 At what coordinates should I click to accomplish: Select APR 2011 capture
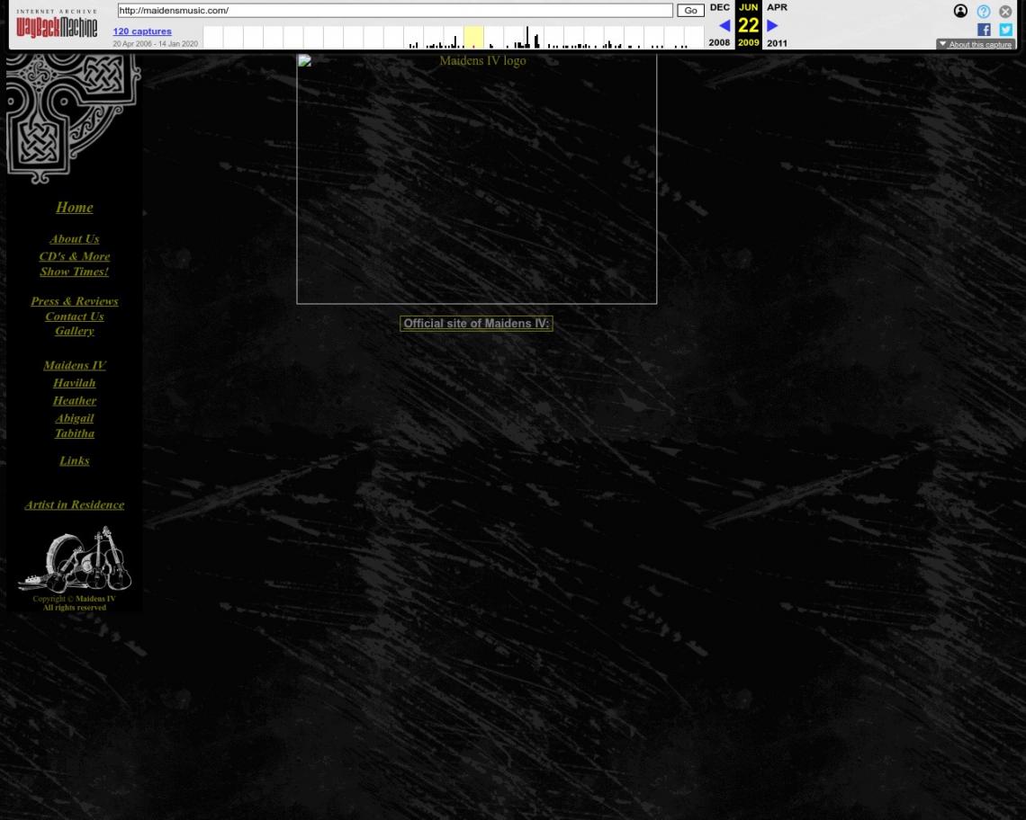[x=778, y=25]
